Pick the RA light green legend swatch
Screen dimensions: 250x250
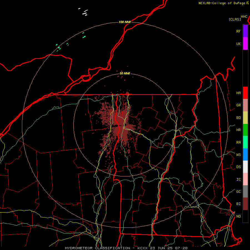point(245,142)
